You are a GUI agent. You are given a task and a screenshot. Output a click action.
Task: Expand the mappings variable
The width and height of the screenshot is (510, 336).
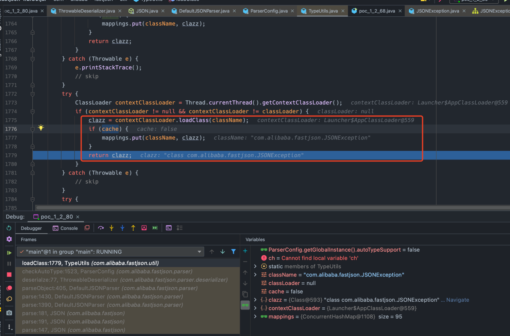[255, 317]
